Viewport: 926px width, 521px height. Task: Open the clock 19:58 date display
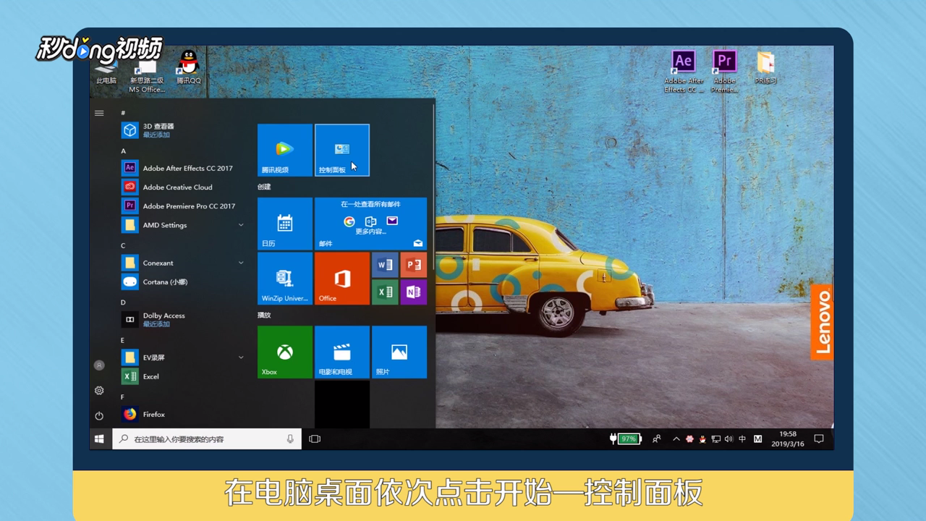click(x=788, y=439)
